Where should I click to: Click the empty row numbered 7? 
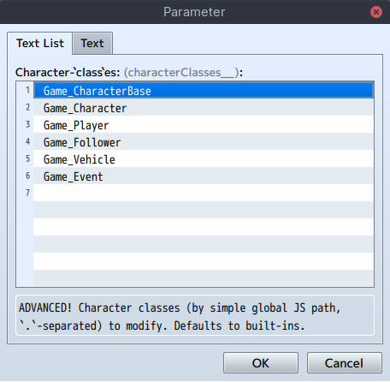click(204, 194)
